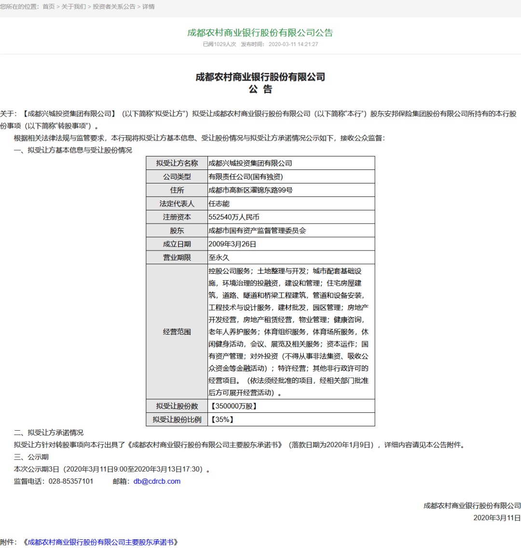Click the line starting 本次公示期3日
The image size is (521, 548).
pyautogui.click(x=112, y=469)
